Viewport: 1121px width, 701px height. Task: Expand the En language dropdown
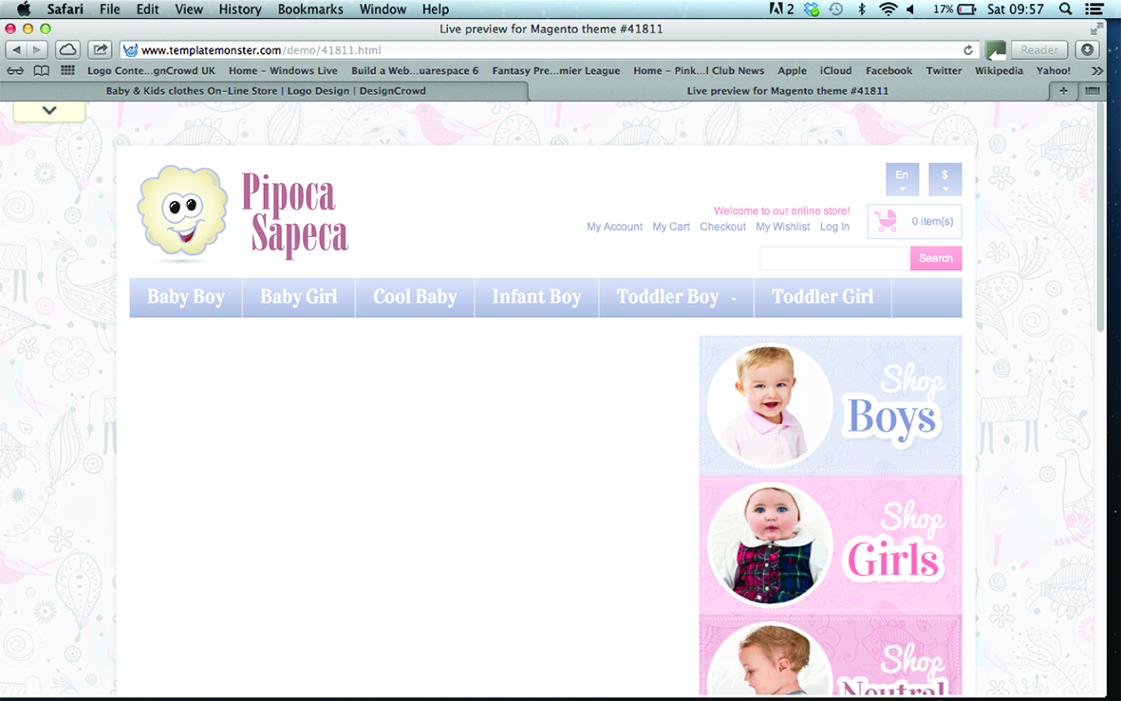(x=903, y=178)
